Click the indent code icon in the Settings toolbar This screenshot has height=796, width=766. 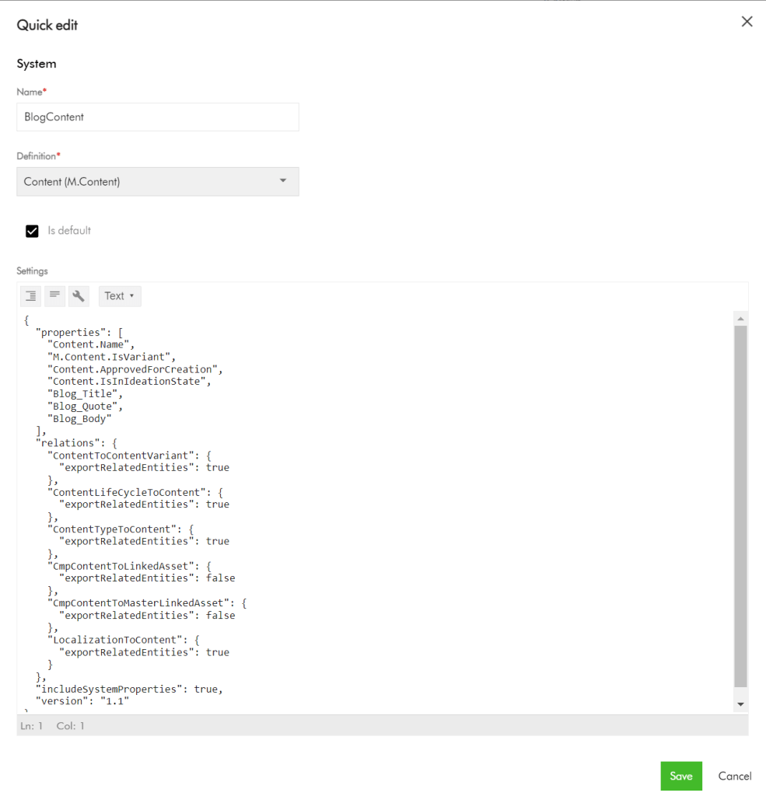tap(30, 295)
